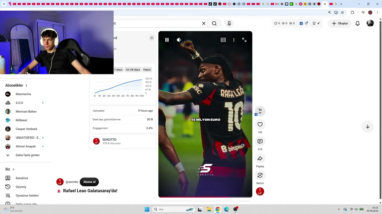Open the comments with 219 count

click(x=260, y=141)
